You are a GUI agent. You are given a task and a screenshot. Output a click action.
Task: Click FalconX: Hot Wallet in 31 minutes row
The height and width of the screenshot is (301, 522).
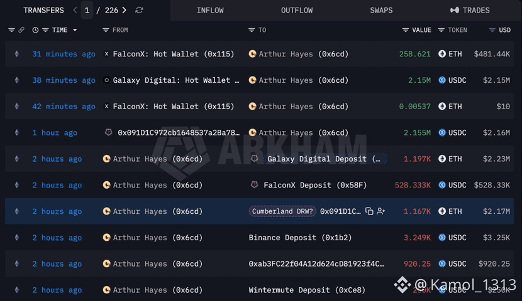tap(174, 54)
